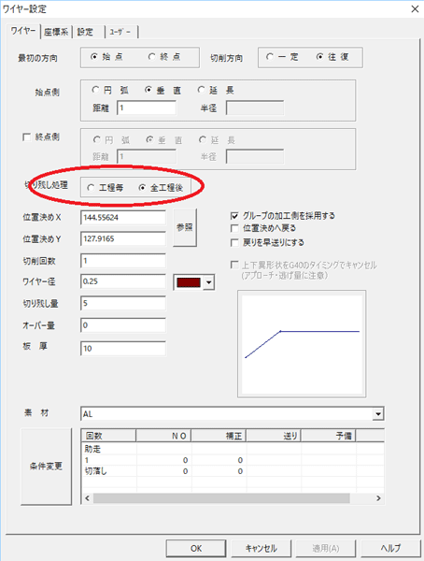424x561 pixels.
Task: Select 円弧 option in 始点側
Action: pyautogui.click(x=110, y=90)
